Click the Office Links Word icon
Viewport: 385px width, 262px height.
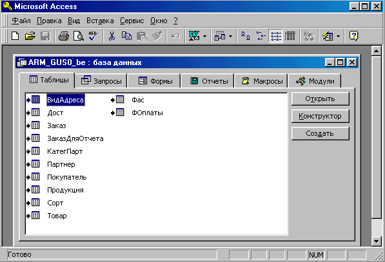194,36
